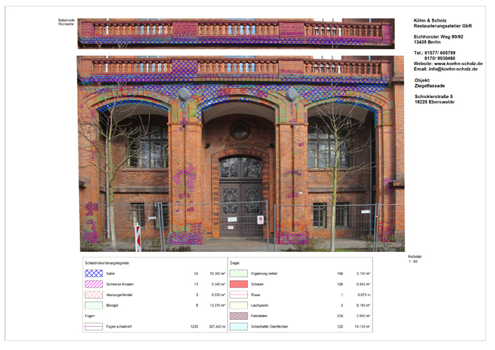Click the Balustrade Rückseite image strip
The image size is (495, 350).
pos(235,34)
